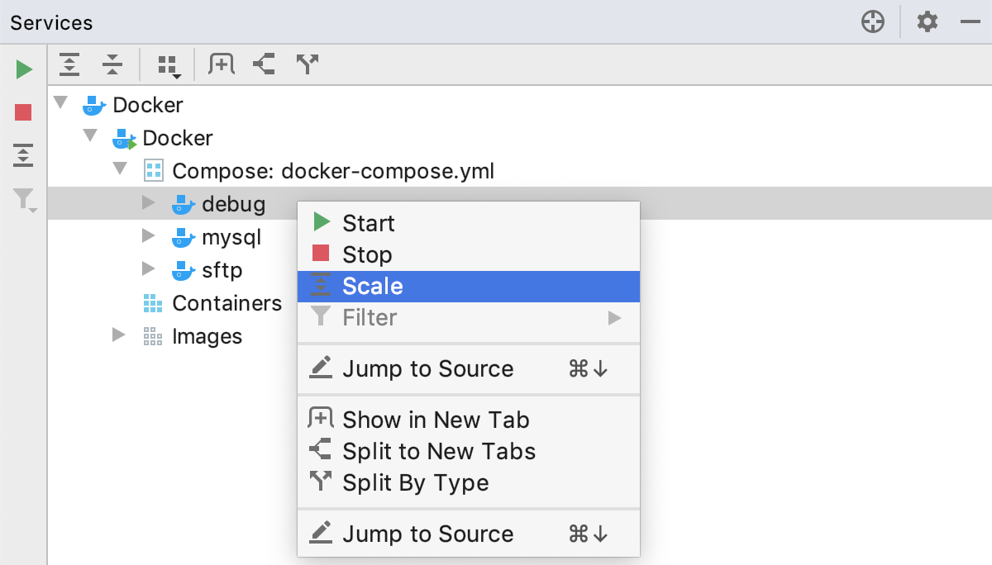Screen dimensions: 992x565
Task: Click the Expand All toolbar icon
Action: 69,64
